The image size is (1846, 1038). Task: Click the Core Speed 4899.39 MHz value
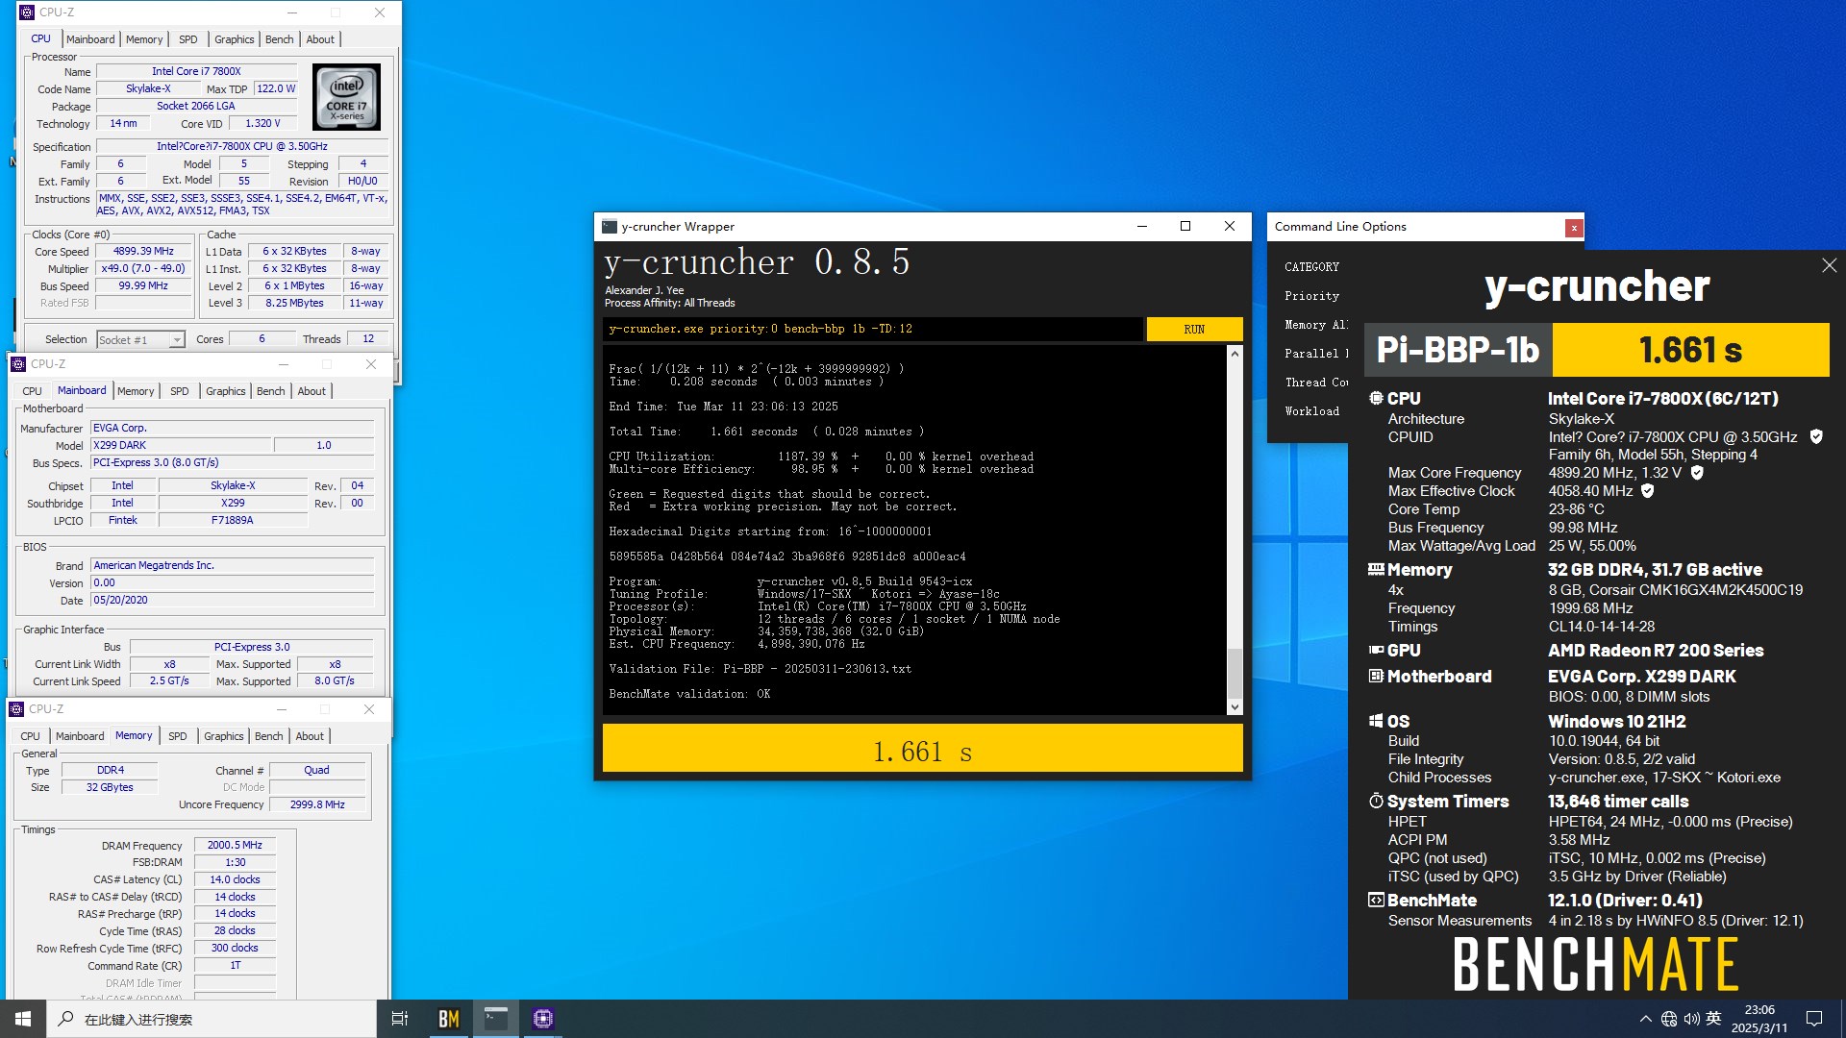[x=143, y=251]
